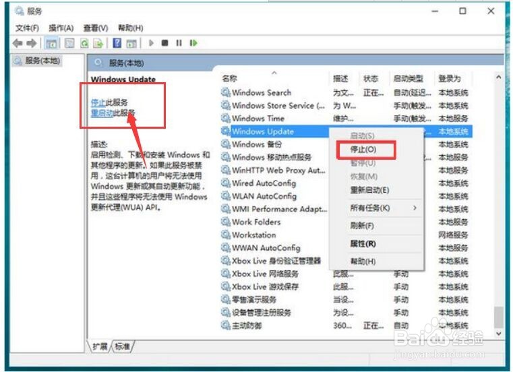
Task: Click the 重启动 this service link
Action: pyautogui.click(x=102, y=113)
